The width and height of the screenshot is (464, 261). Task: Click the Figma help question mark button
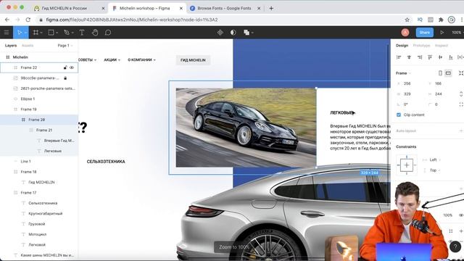coord(455,246)
